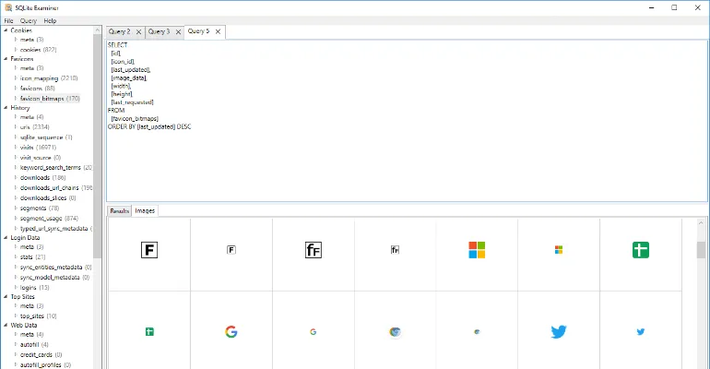Click the large black F favicon image
Viewport: 710px width, 369px height.
[149, 250]
